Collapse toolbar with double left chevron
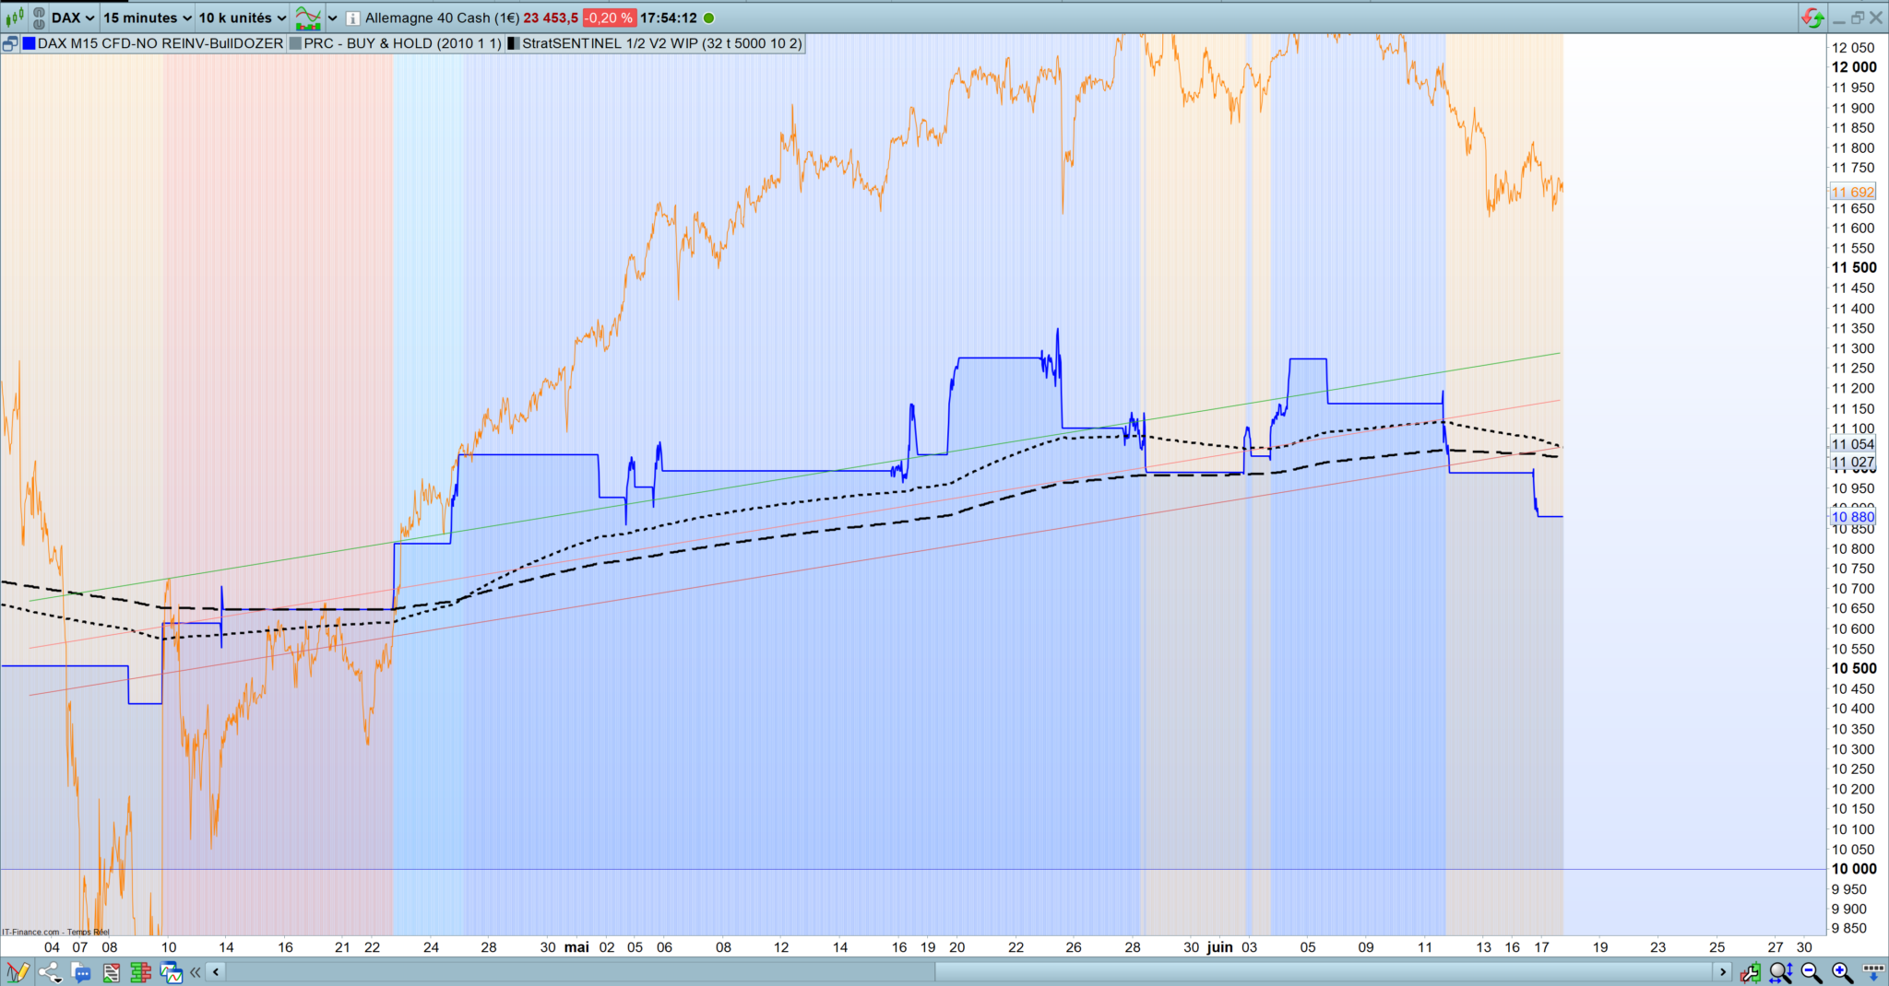Viewport: 1889px width, 986px height. point(196,972)
